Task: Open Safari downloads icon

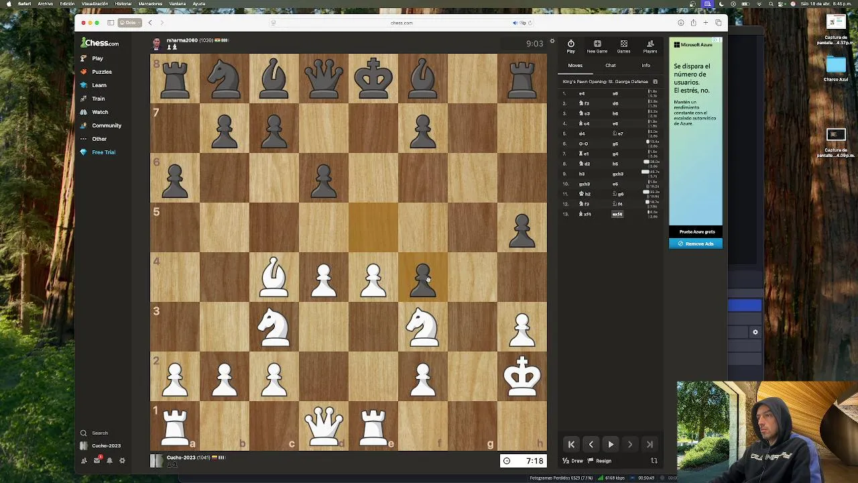Action: [x=681, y=23]
